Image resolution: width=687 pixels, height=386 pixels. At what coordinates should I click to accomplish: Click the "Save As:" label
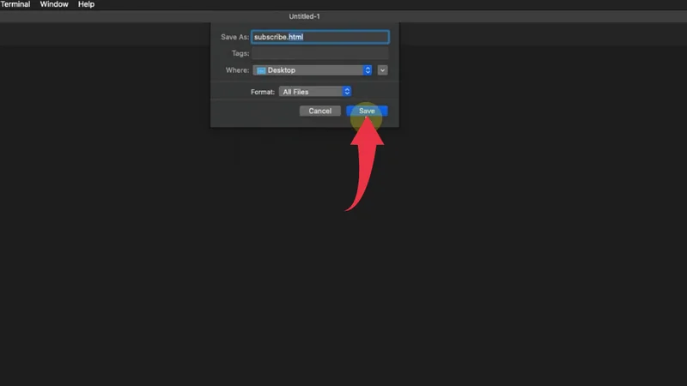[x=234, y=38]
